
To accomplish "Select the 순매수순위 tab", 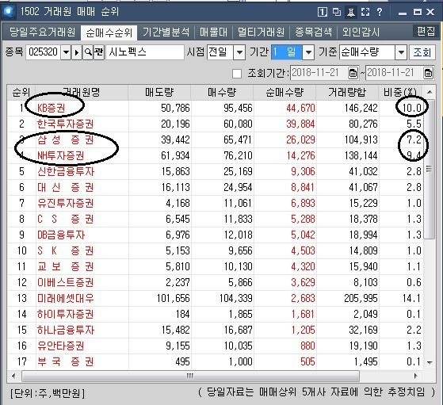I will [109, 32].
